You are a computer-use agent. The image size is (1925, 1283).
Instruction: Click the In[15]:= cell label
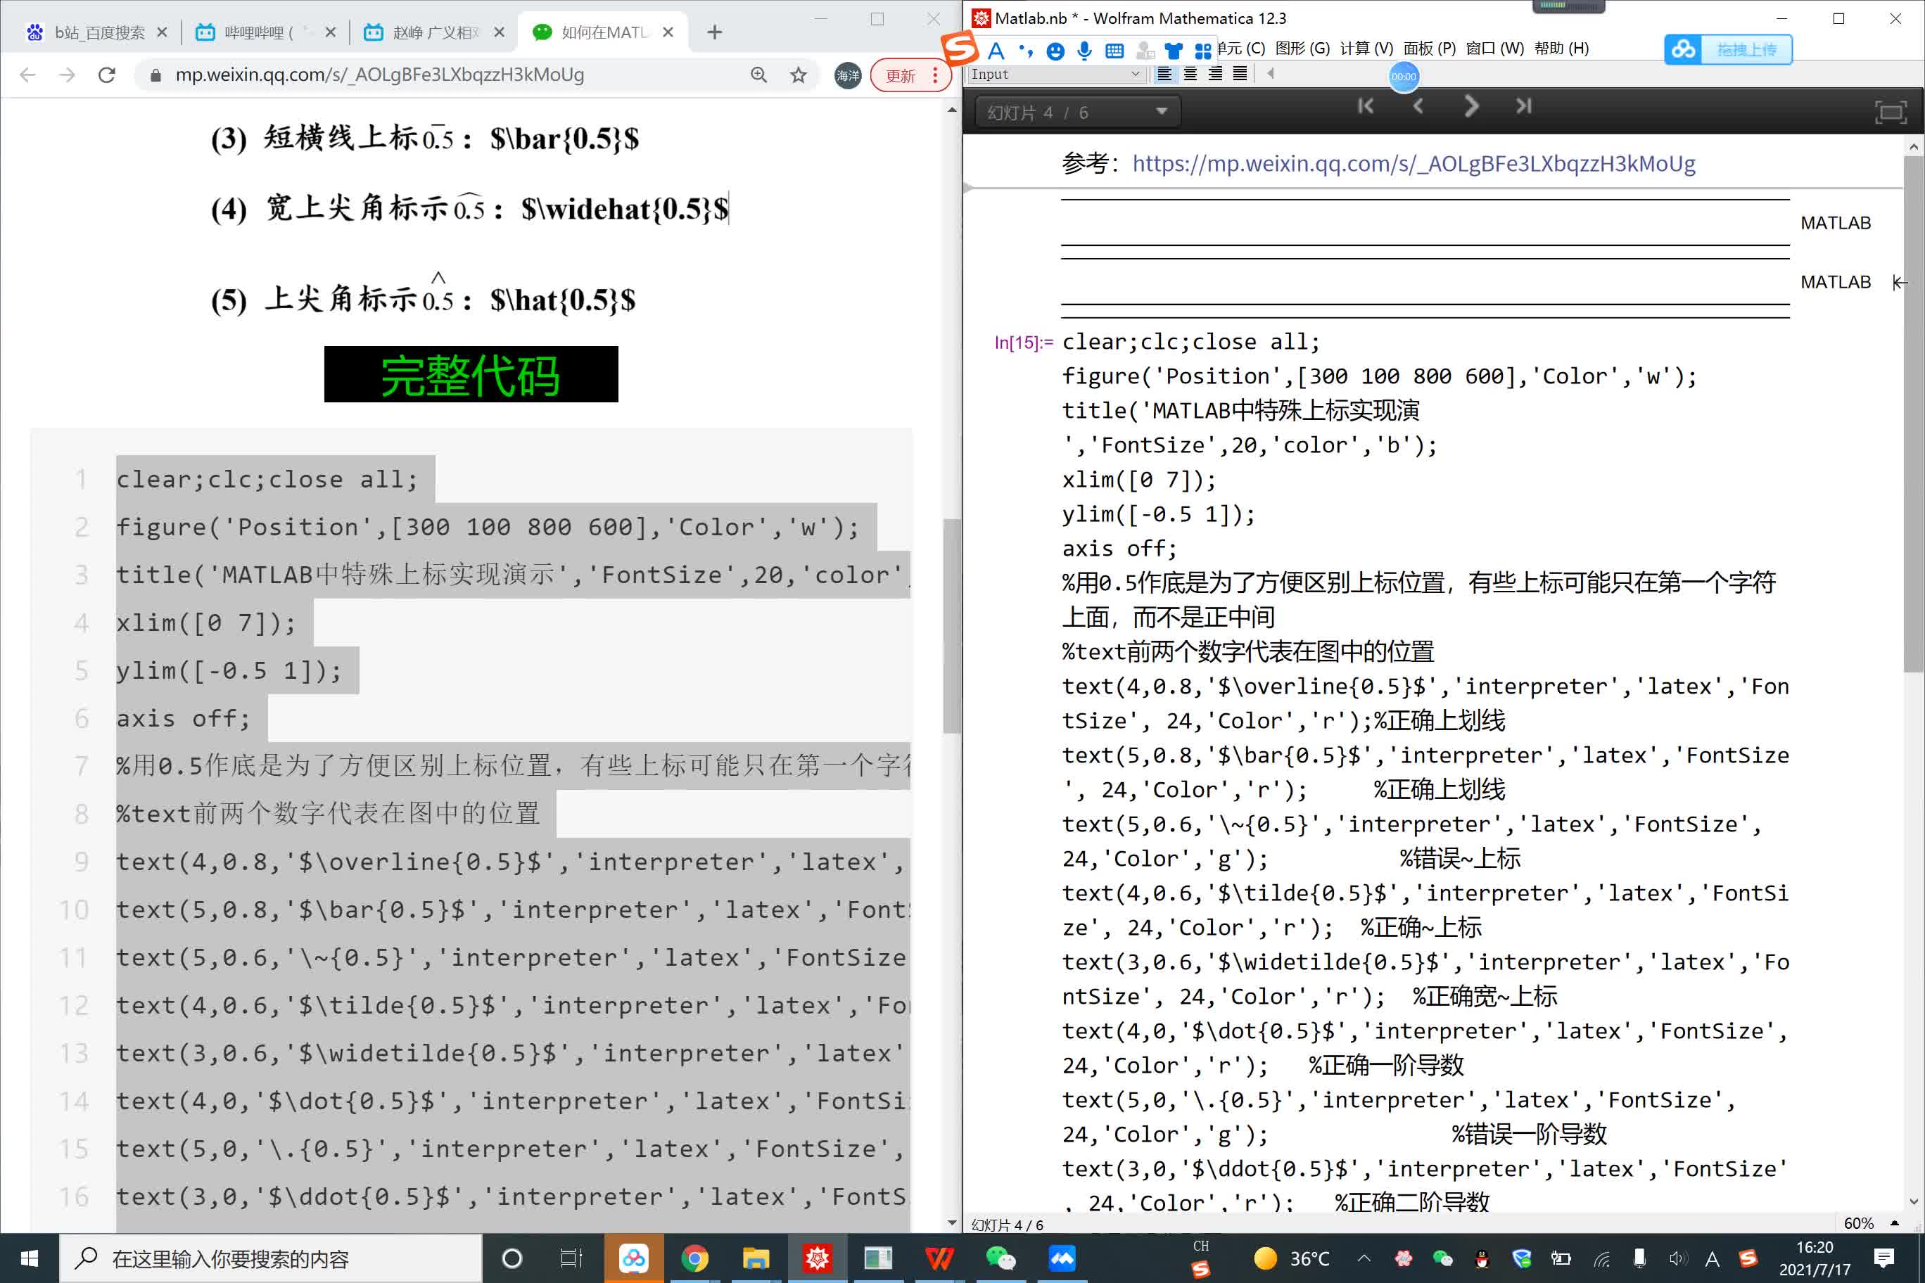point(1024,342)
